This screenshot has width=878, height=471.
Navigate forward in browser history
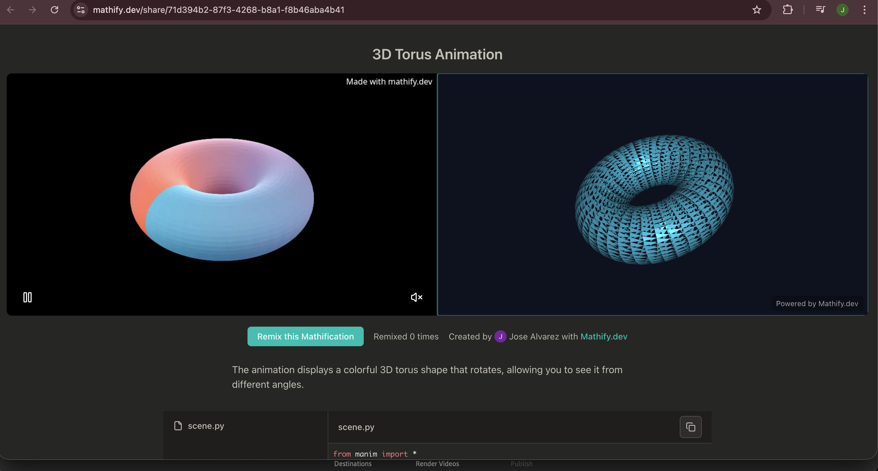32,9
